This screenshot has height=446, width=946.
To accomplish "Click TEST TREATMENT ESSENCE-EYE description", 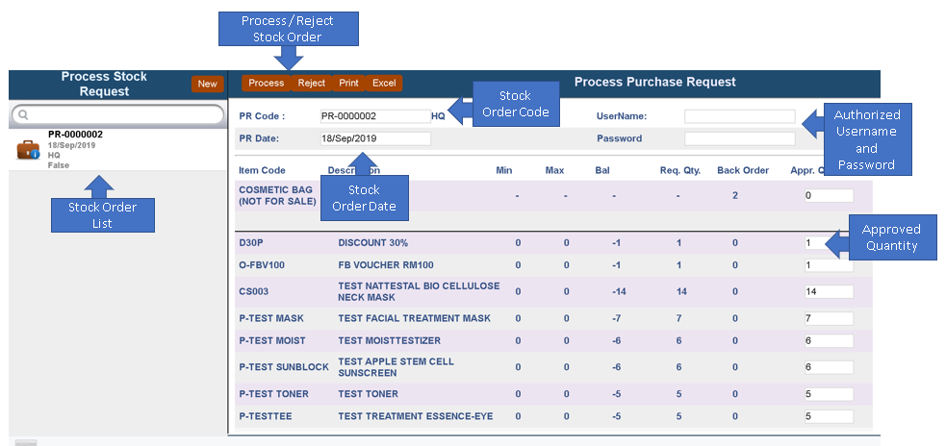I will click(415, 416).
